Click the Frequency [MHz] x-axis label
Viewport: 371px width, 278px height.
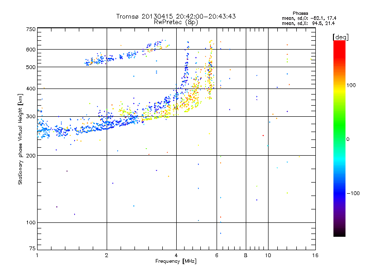(176, 262)
